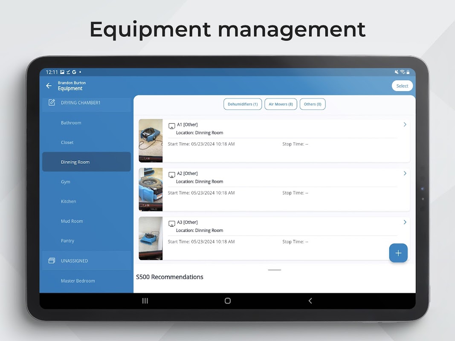The image size is (455, 341).
Task: Tap the Android back navigation button
Action: pyautogui.click(x=310, y=301)
